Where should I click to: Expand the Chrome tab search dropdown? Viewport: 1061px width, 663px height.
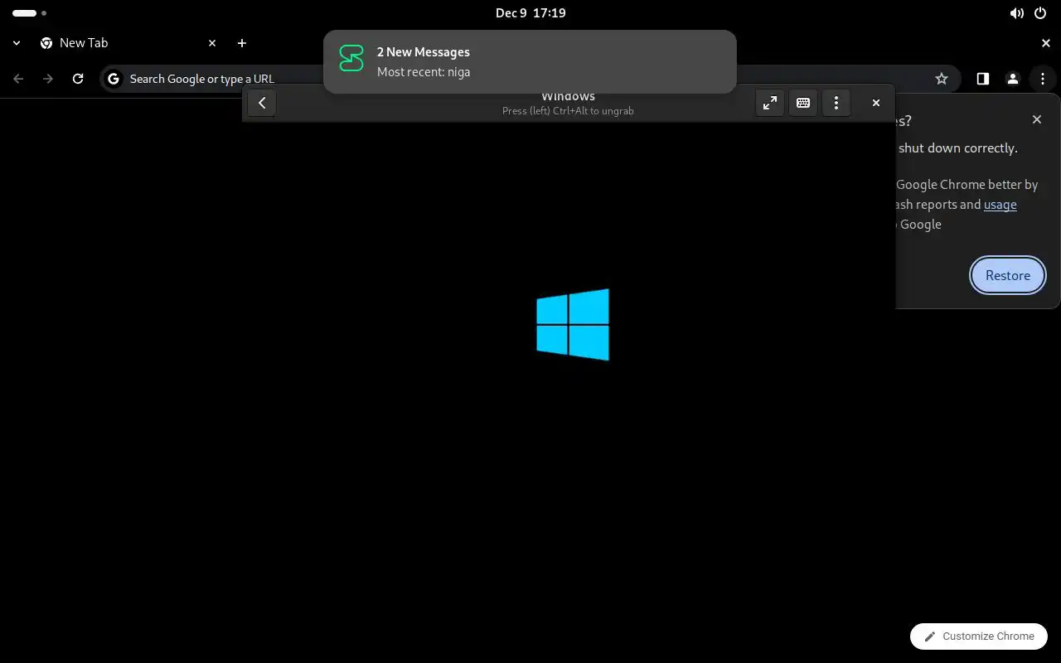click(x=16, y=43)
